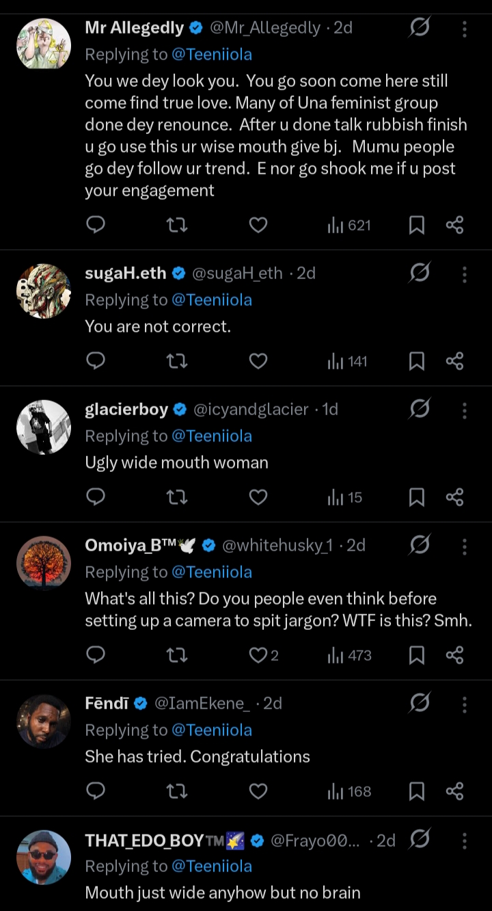Share glacierboy's reply
This screenshot has height=911, width=492.
click(454, 497)
